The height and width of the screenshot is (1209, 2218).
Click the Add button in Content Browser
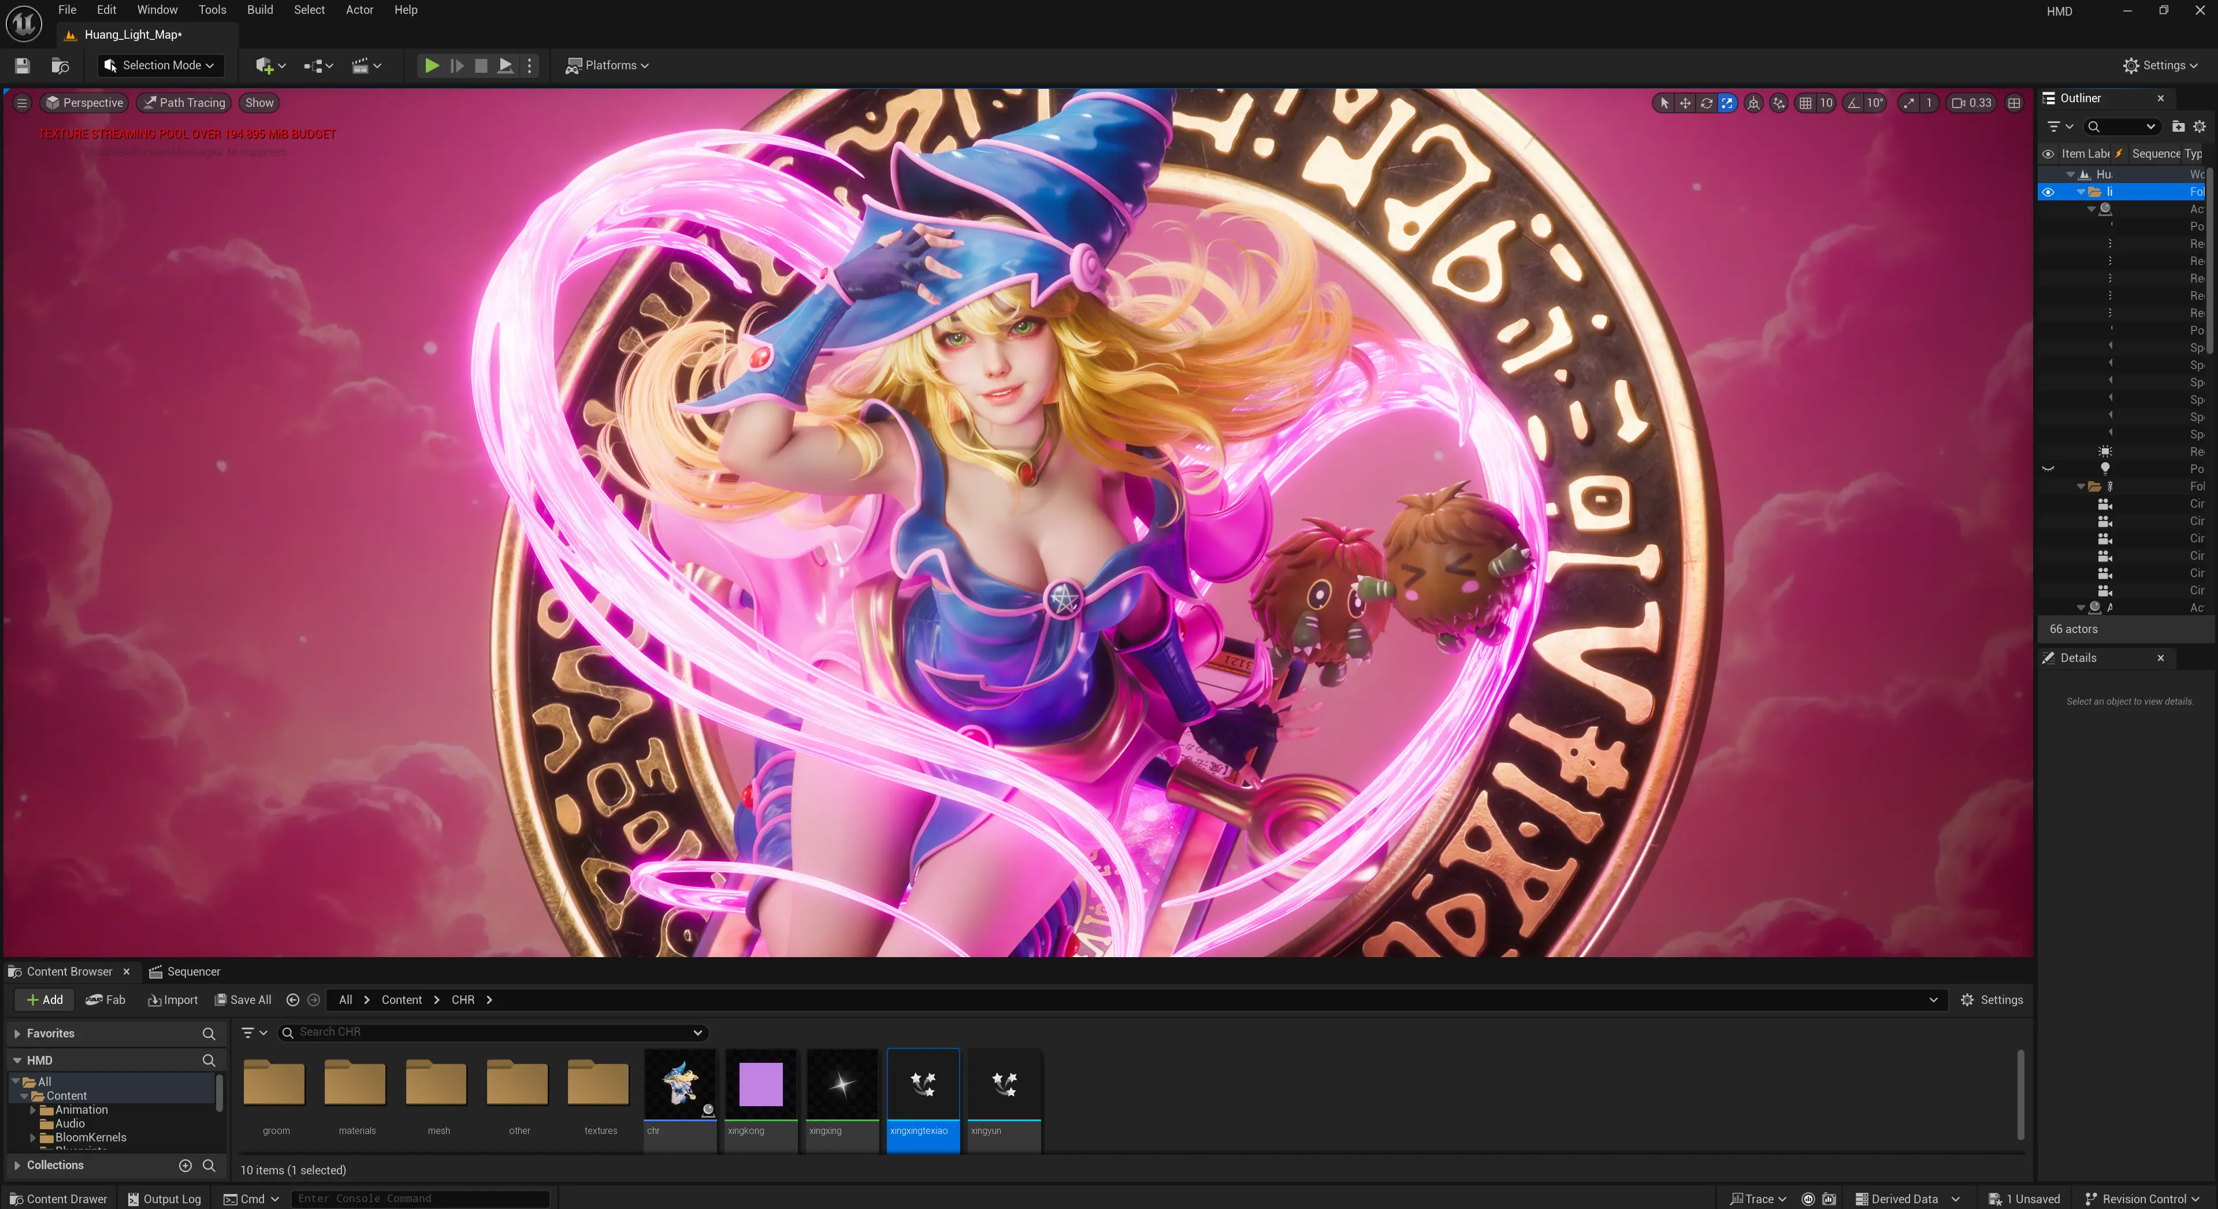[x=44, y=1000]
